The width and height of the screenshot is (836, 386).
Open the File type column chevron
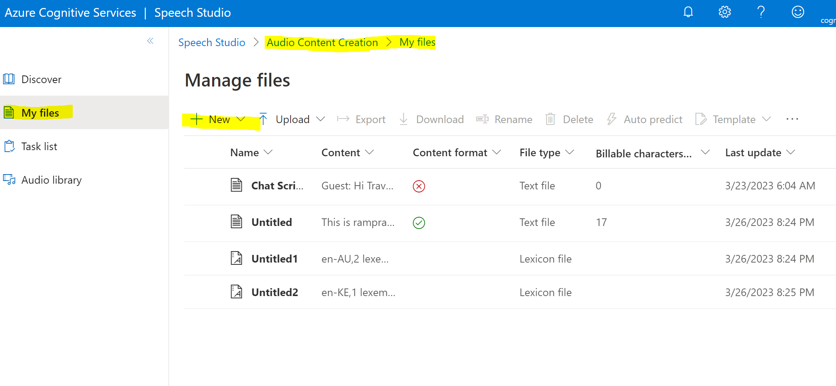569,152
